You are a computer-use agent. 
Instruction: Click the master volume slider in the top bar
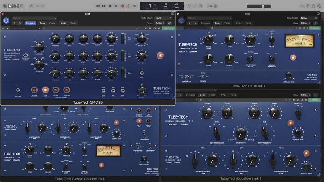[x=264, y=6]
